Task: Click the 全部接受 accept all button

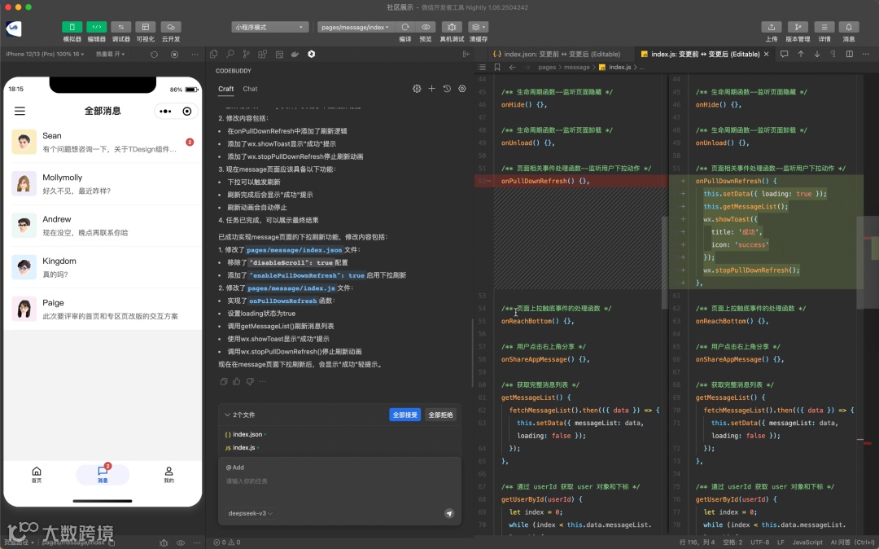Action: 405,415
